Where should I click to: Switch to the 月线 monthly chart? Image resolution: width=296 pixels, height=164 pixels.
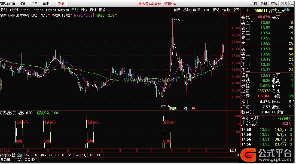coord(93,10)
